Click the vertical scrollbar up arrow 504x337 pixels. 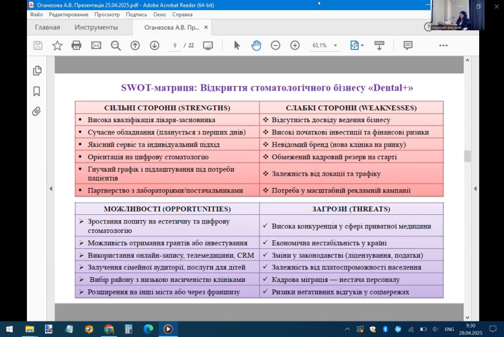pyautogui.click(x=468, y=60)
